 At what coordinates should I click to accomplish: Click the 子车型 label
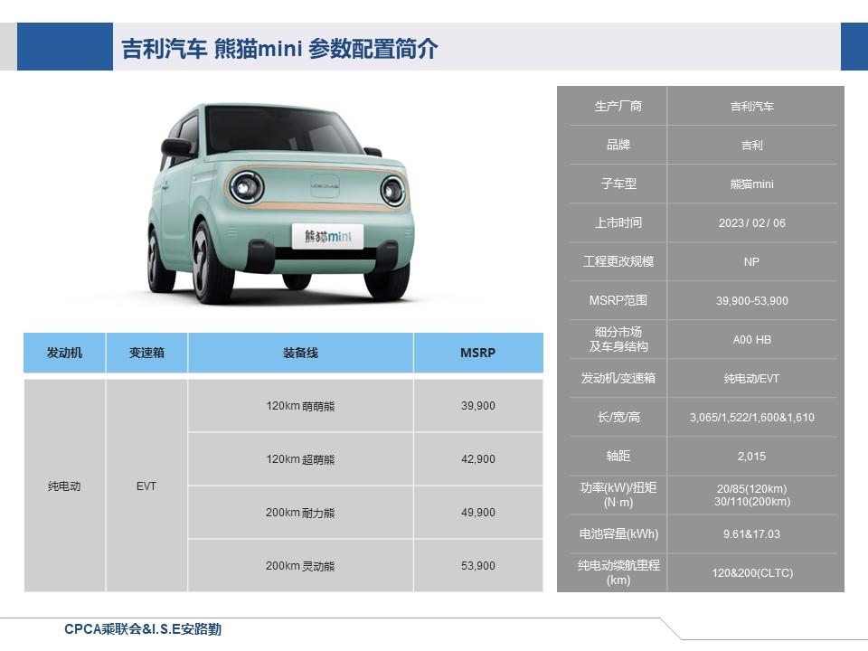618,184
